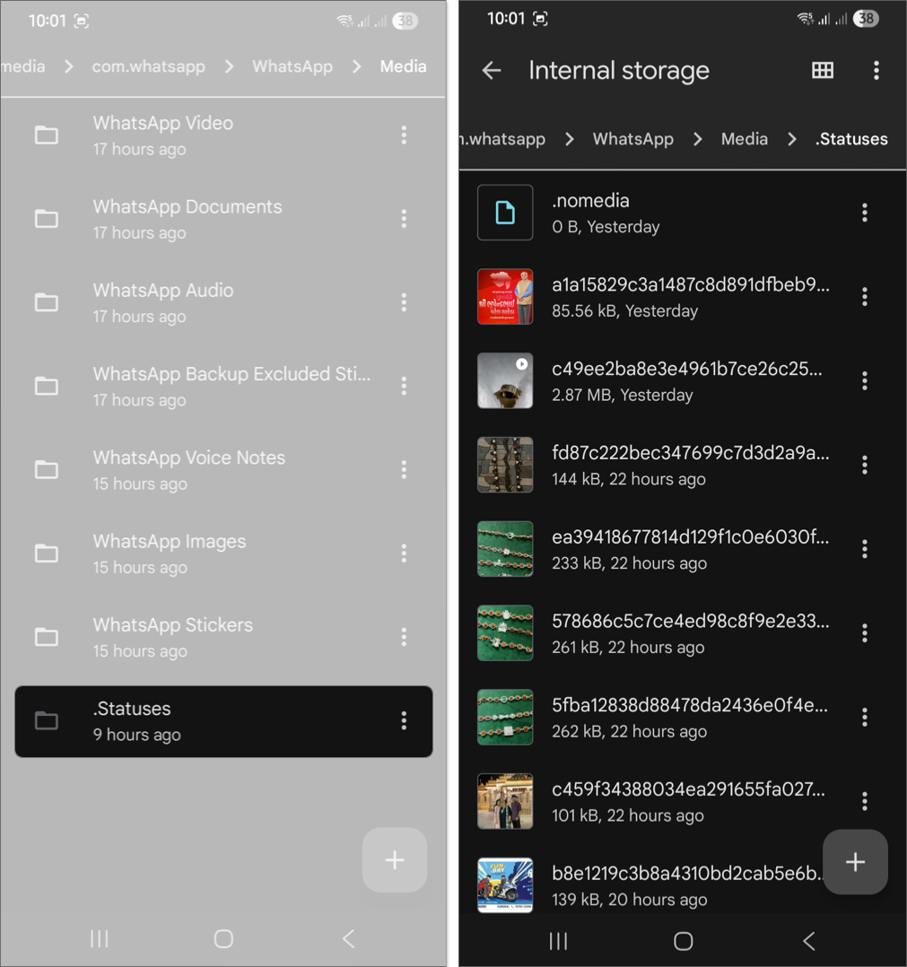This screenshot has height=967, width=907.
Task: Open the overflow menu in Internal storage toolbar
Action: coord(876,70)
